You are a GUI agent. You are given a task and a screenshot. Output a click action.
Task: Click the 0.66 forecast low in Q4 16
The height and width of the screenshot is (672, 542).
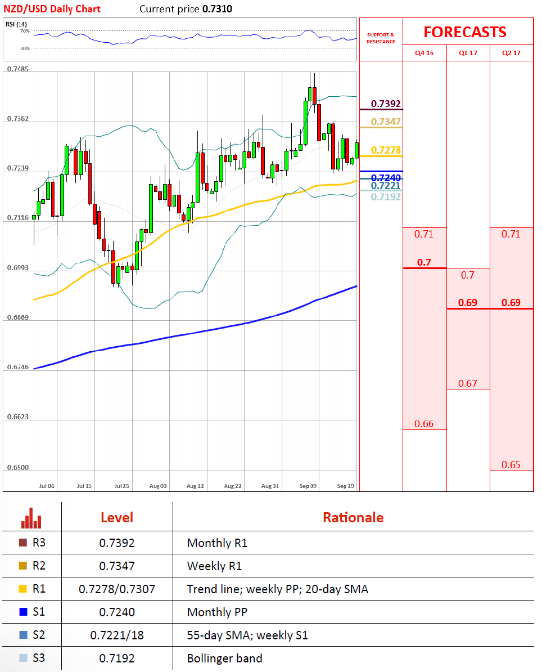point(424,424)
